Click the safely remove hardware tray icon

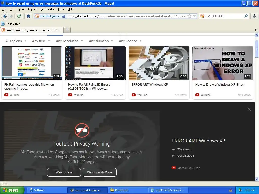(240, 190)
